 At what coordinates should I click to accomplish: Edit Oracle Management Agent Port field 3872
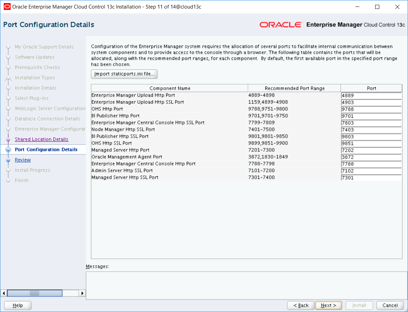pyautogui.click(x=371, y=157)
